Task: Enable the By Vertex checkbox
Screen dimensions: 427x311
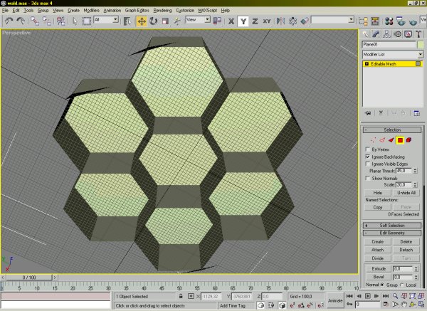Action: pyautogui.click(x=367, y=149)
